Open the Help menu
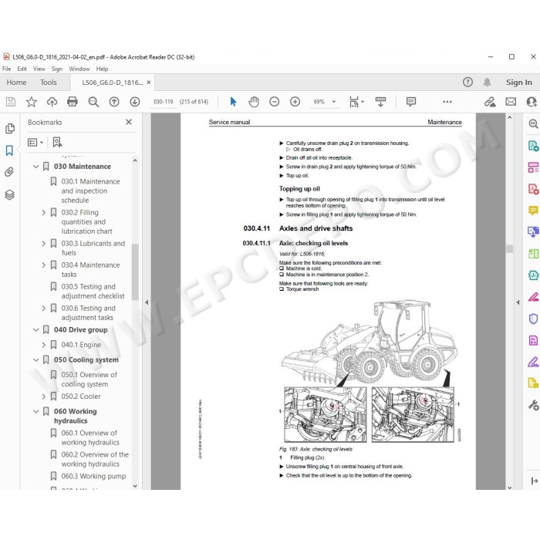The width and height of the screenshot is (540, 540). pyautogui.click(x=102, y=69)
